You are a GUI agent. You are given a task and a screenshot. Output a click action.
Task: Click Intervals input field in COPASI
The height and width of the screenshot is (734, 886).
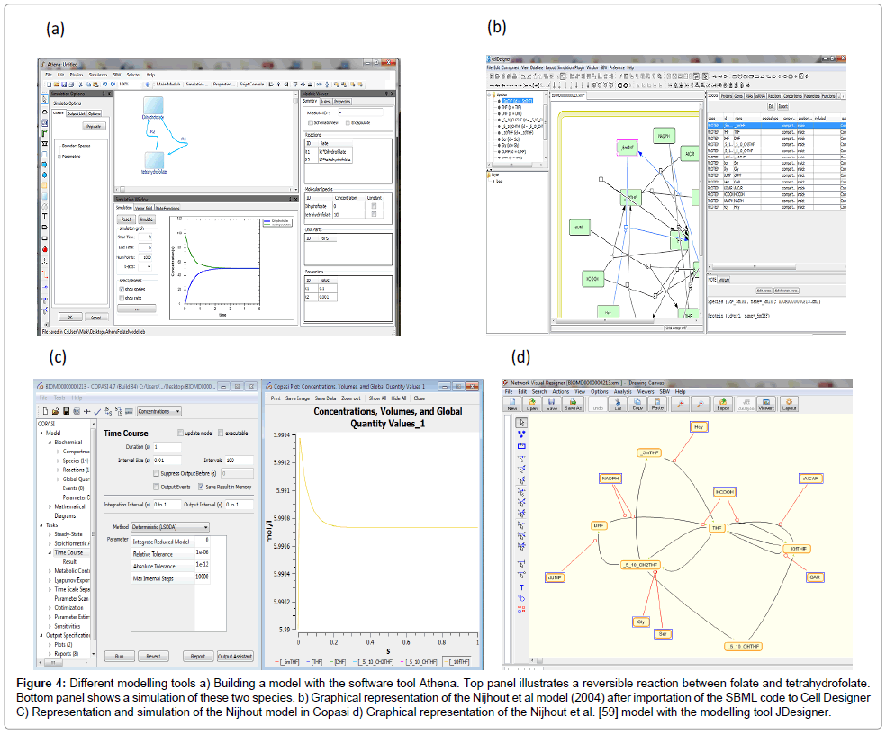tap(239, 461)
